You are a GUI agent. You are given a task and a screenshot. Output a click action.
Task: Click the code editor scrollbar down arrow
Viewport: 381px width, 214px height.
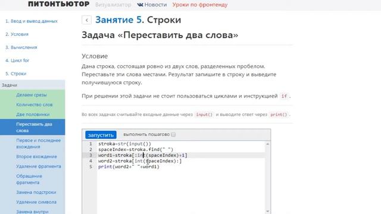coord(267,212)
